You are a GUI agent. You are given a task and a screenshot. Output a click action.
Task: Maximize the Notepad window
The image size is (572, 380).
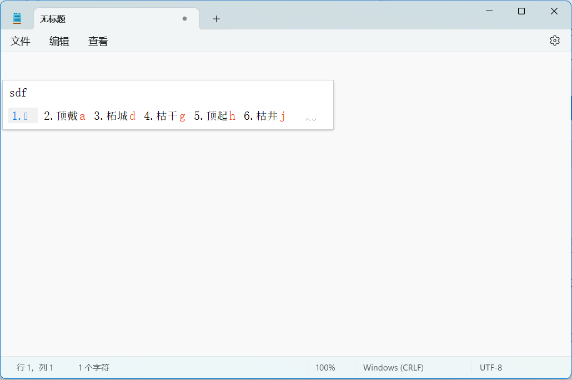pyautogui.click(x=521, y=11)
